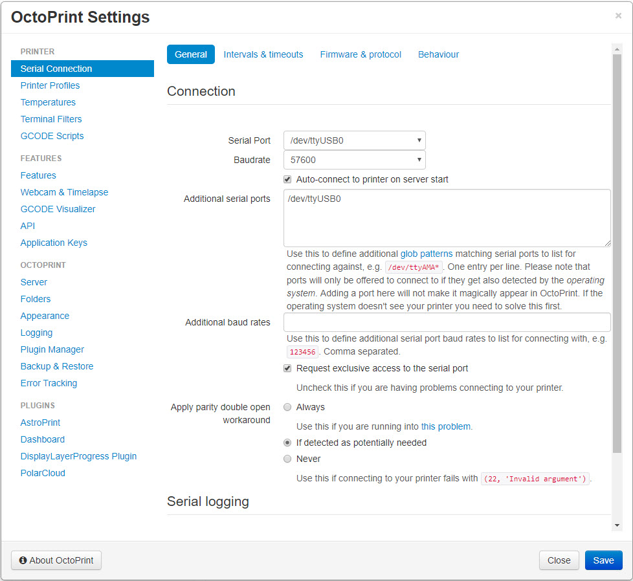633x581 pixels.
Task: Open AstroPrint plugin settings
Action: [x=40, y=423]
